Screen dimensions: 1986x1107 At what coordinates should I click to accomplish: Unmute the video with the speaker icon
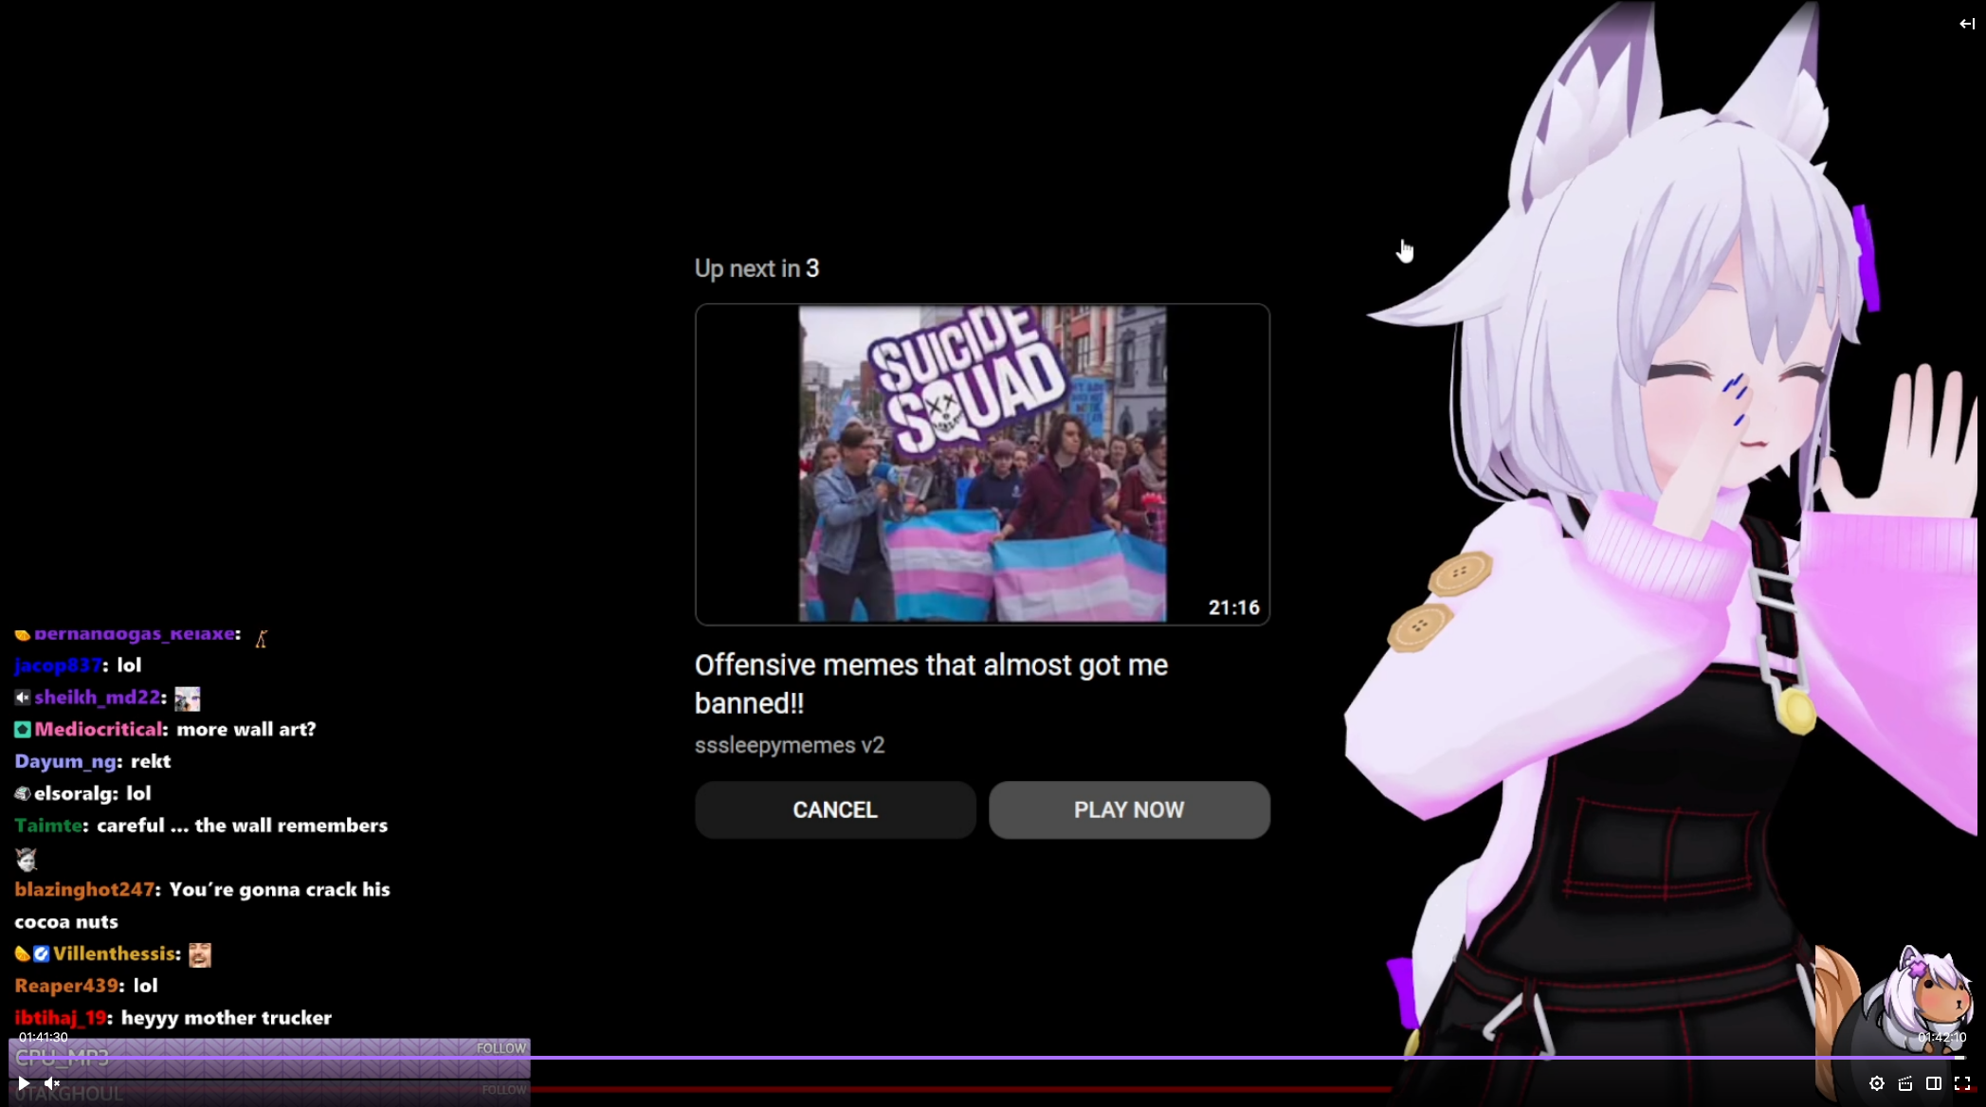52,1083
